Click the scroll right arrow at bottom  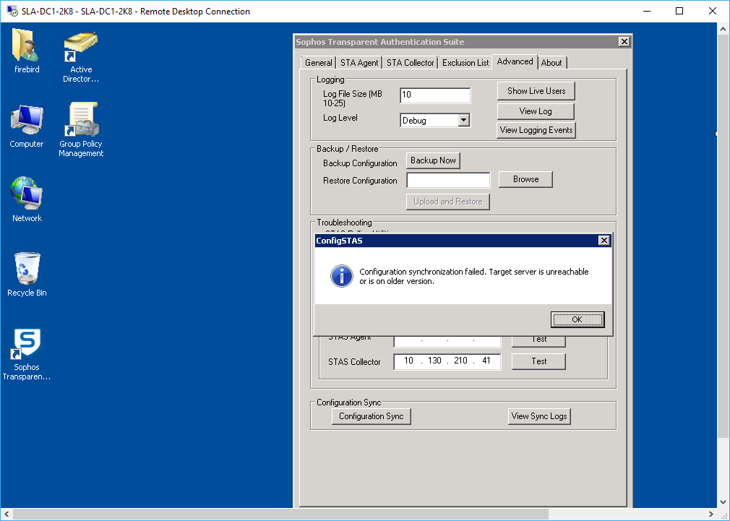pos(711,514)
